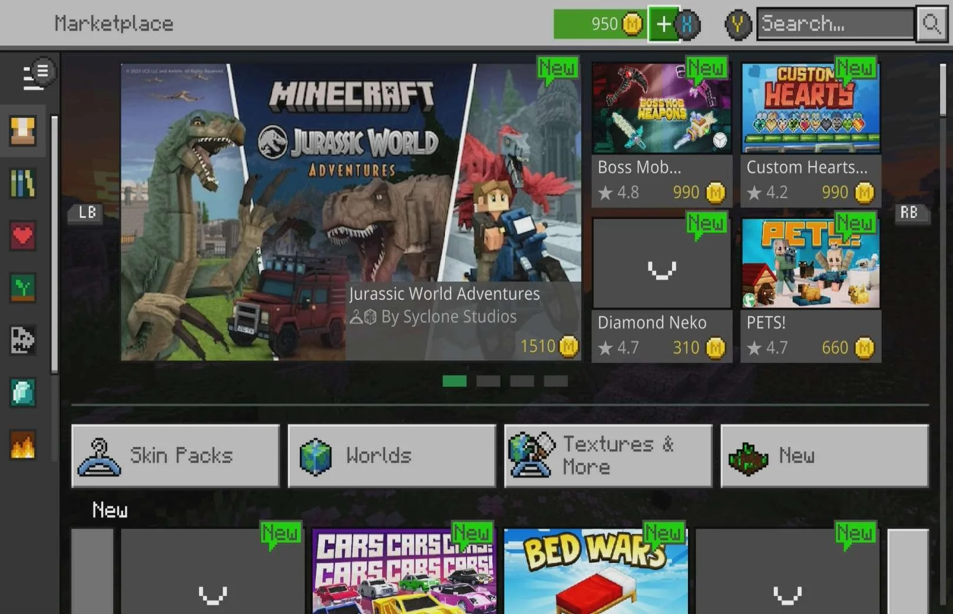Open the Textures & More category
Image resolution: width=953 pixels, height=614 pixels.
click(608, 456)
